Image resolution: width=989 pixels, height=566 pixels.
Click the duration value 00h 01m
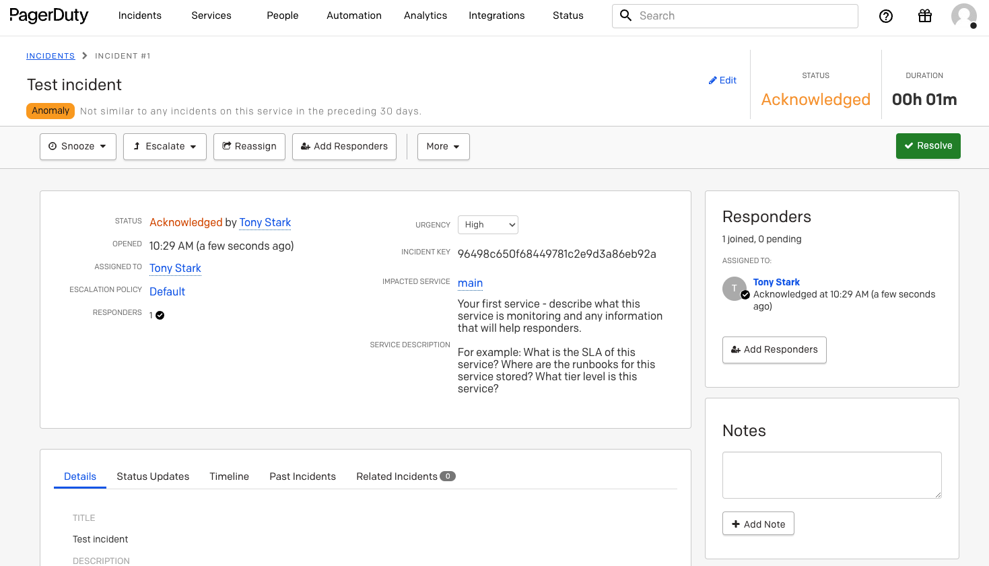click(x=924, y=100)
